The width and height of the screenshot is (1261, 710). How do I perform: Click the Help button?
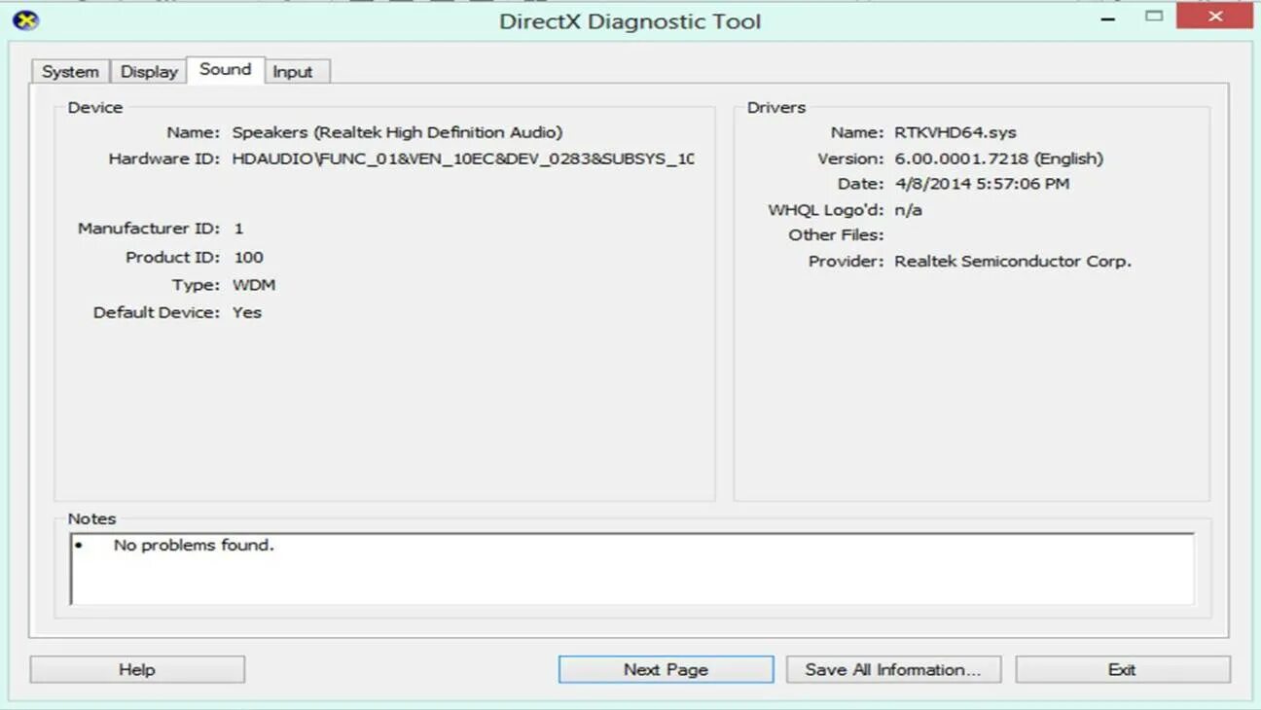(137, 669)
